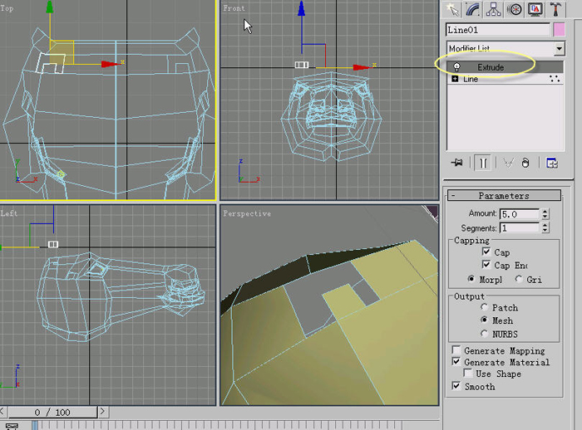Select the Grid capping radio button
The image size is (582, 430).
pos(519,279)
